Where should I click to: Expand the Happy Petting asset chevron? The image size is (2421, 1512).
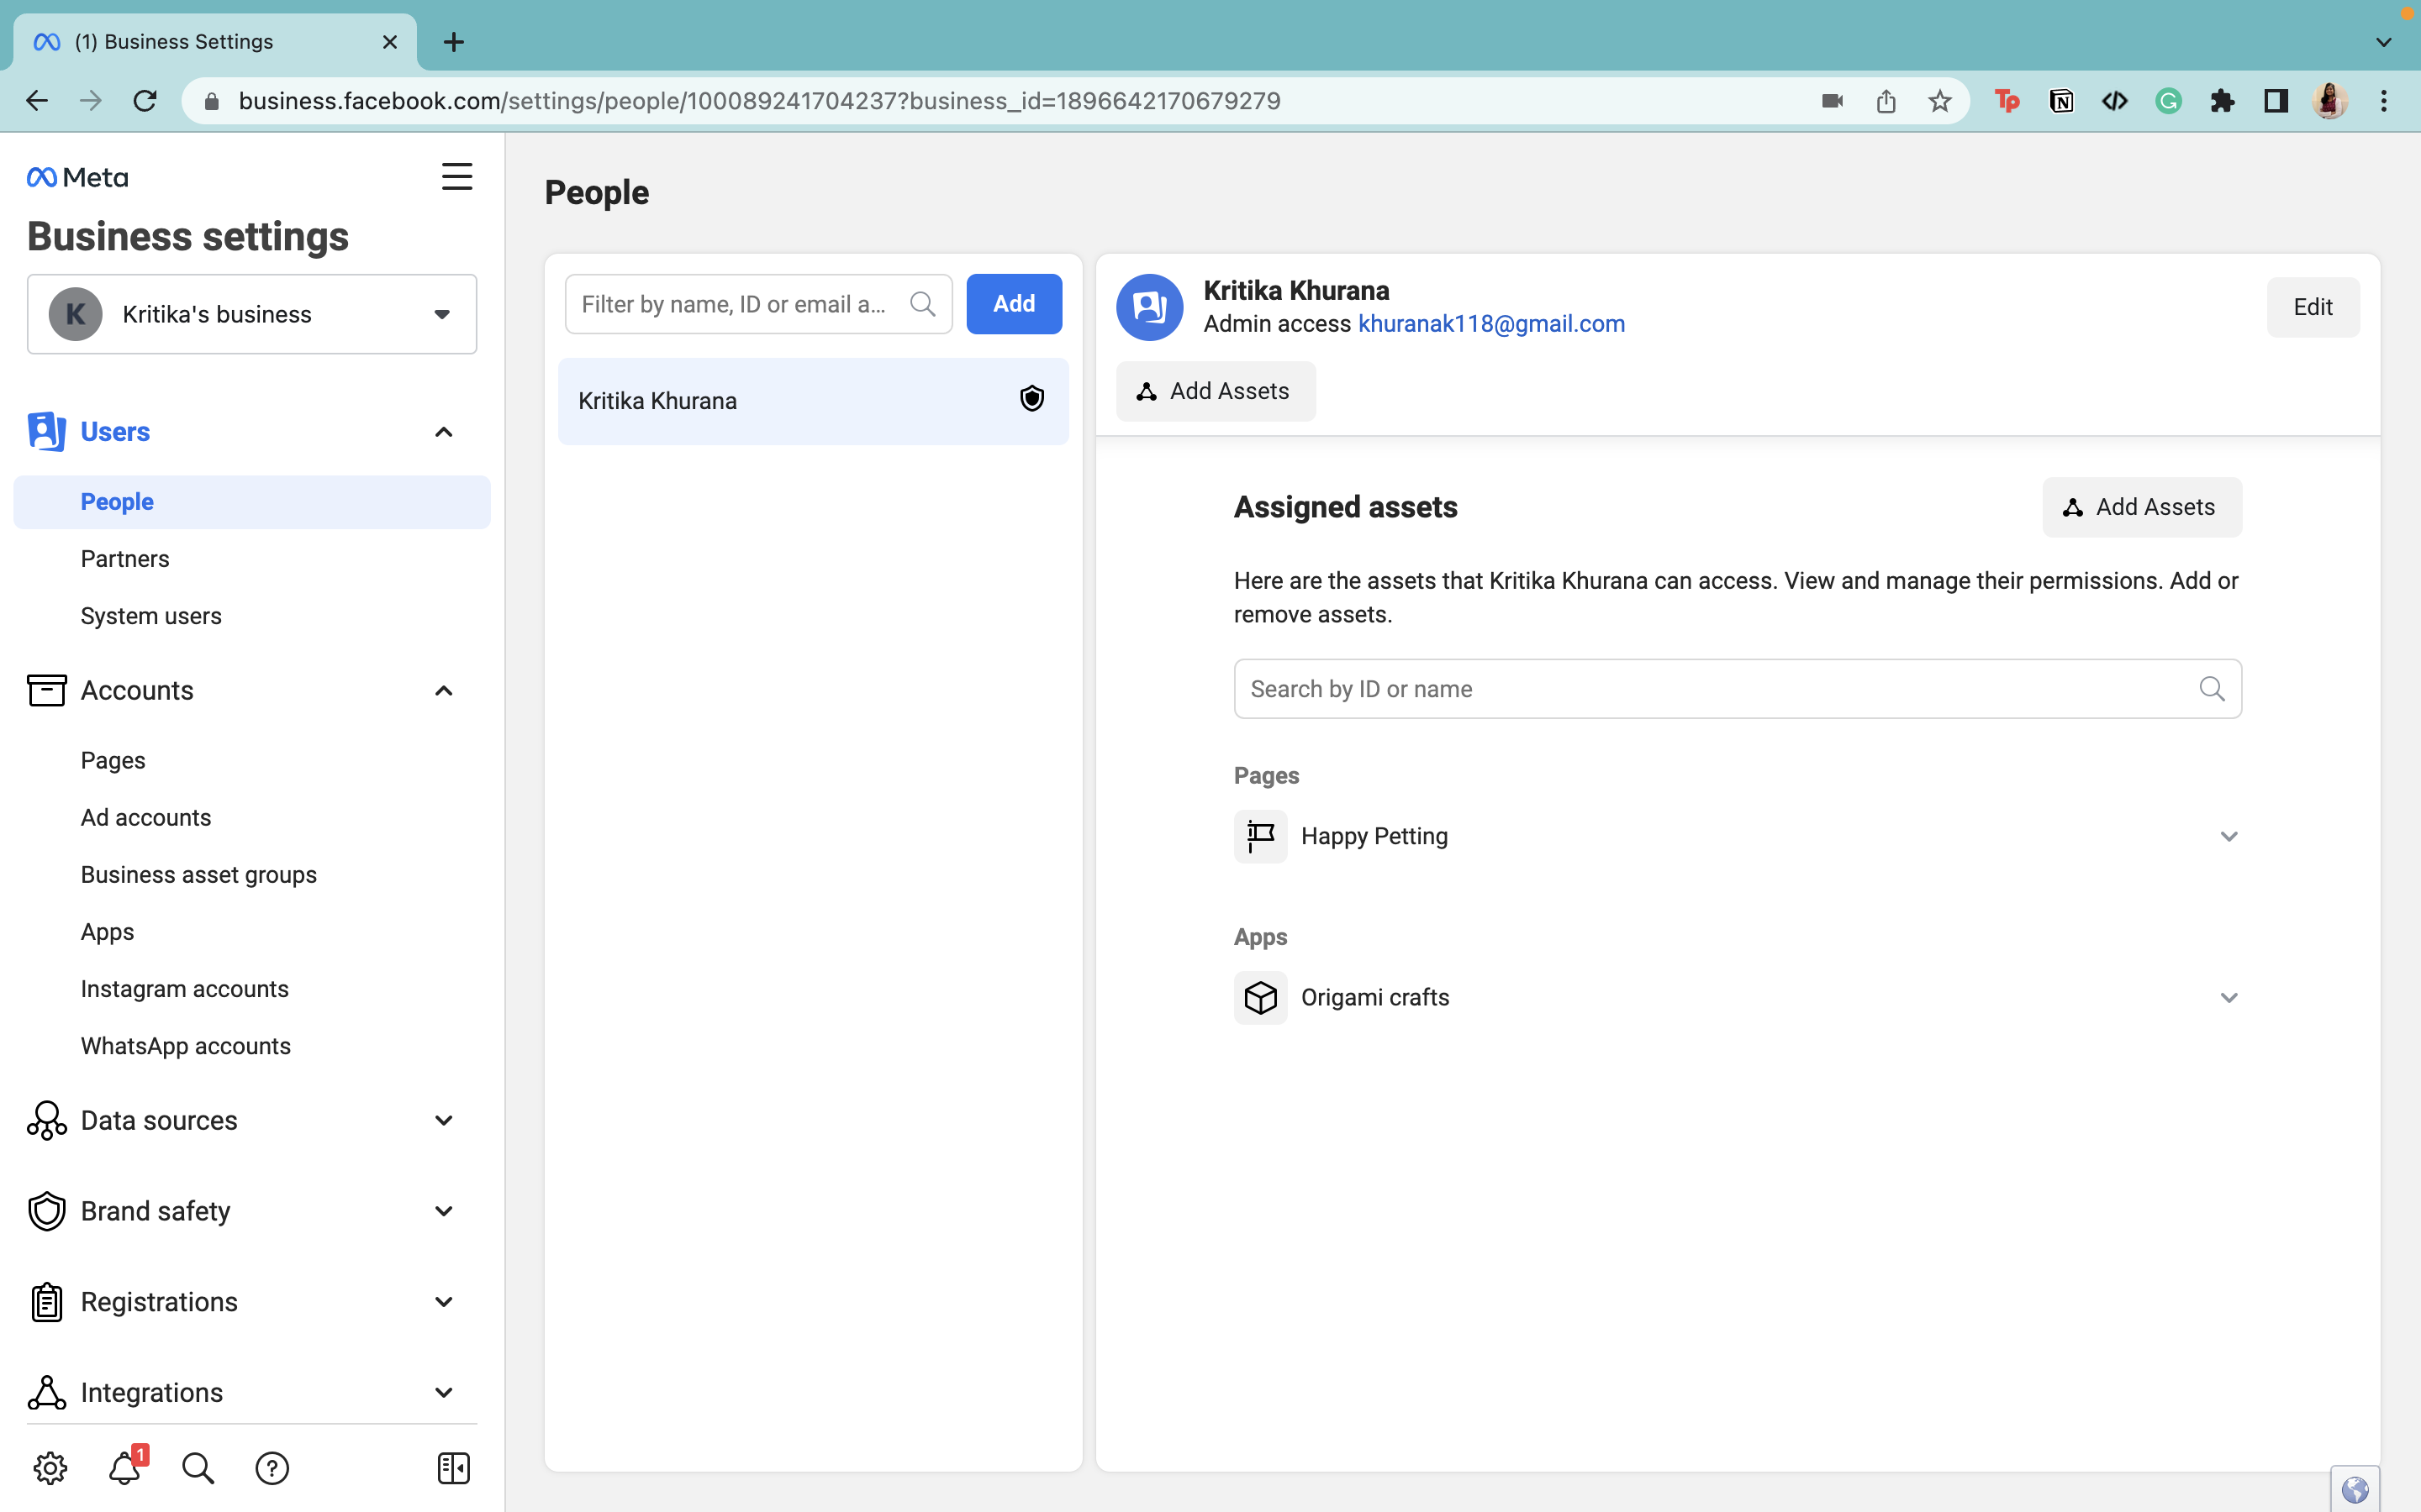point(2229,836)
